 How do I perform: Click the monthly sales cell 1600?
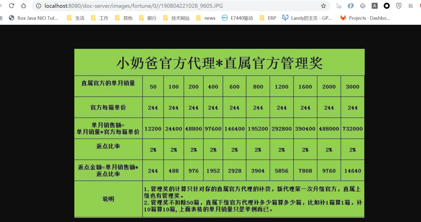coord(305,87)
